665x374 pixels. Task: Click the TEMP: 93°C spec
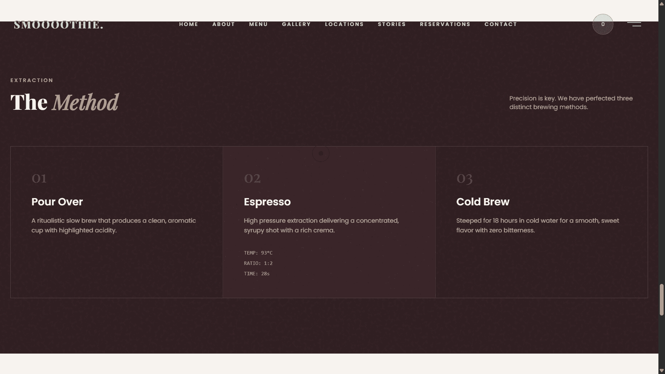(x=258, y=253)
